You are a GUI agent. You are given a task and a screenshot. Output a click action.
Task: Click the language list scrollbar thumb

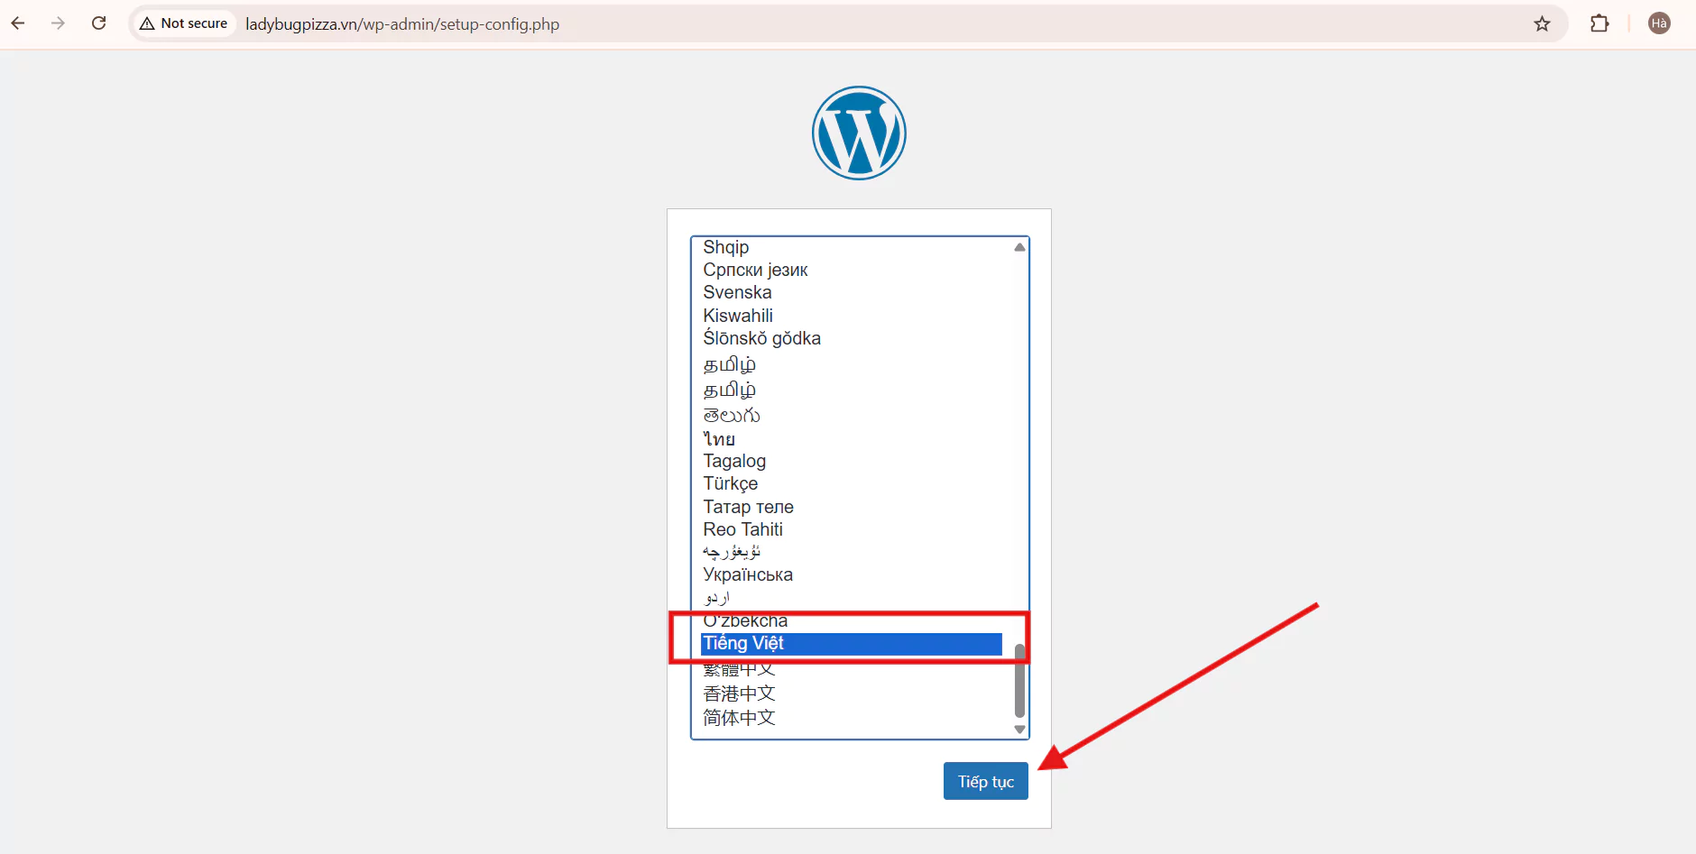(1019, 681)
